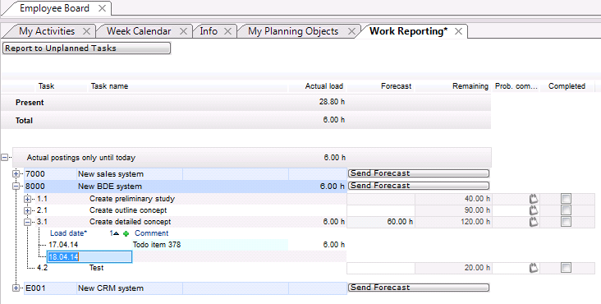Add new load row with green plus
The height and width of the screenshot is (304, 601).
click(126, 233)
